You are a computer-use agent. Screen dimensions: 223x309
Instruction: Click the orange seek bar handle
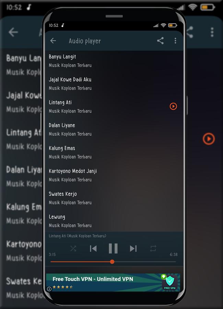point(112,262)
